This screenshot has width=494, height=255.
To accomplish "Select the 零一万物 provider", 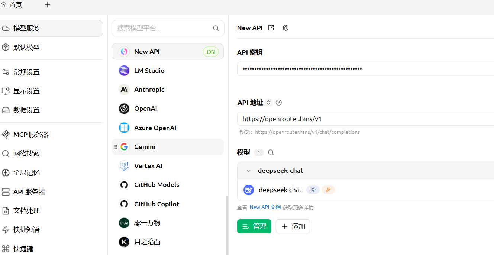I will tap(168, 223).
